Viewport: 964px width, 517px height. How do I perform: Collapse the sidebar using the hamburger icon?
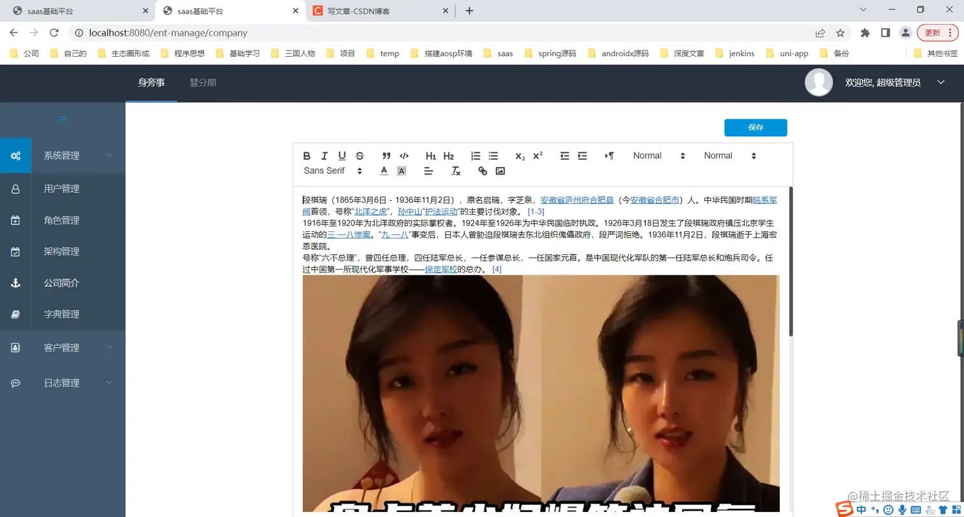[62, 119]
